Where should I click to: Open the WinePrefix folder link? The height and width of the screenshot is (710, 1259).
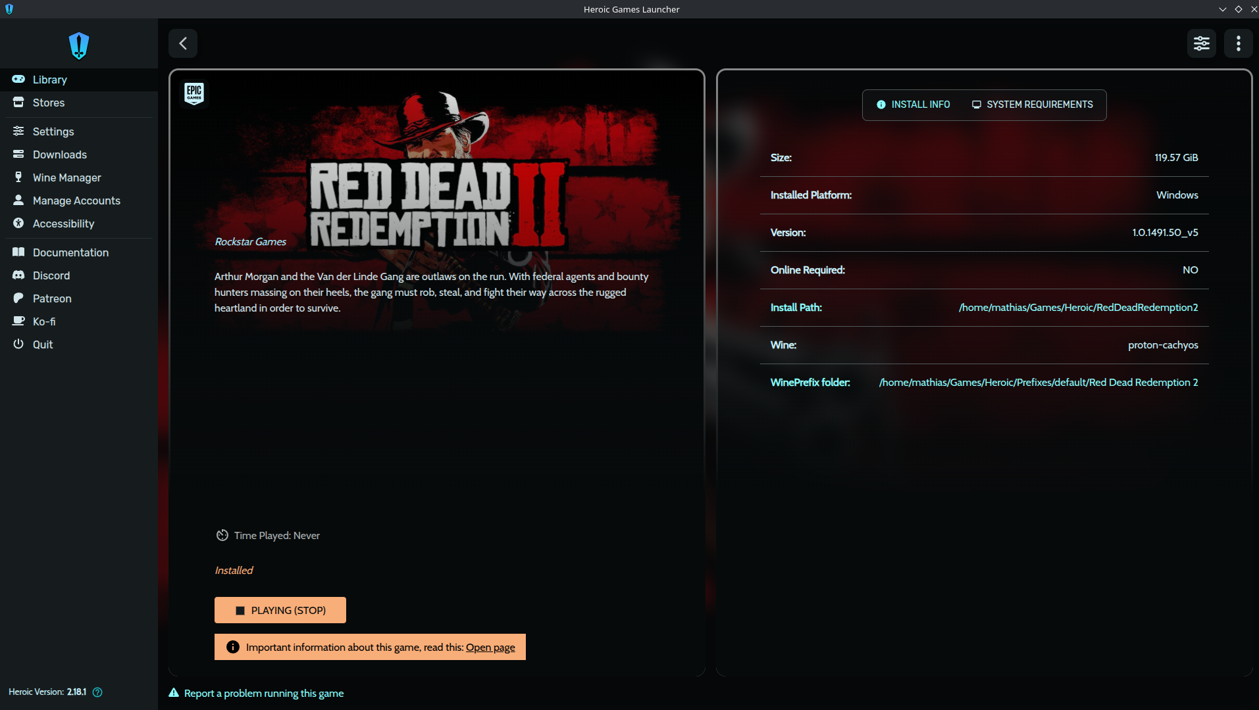click(x=1039, y=383)
